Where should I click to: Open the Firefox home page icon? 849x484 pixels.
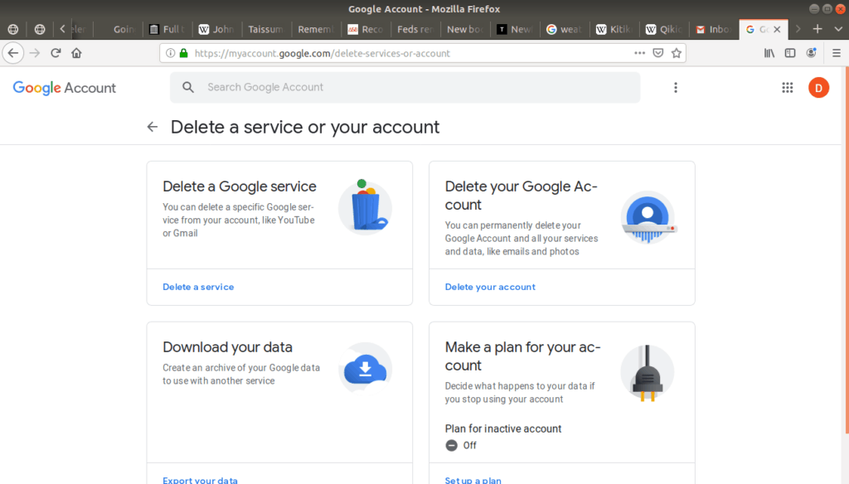pyautogui.click(x=76, y=53)
